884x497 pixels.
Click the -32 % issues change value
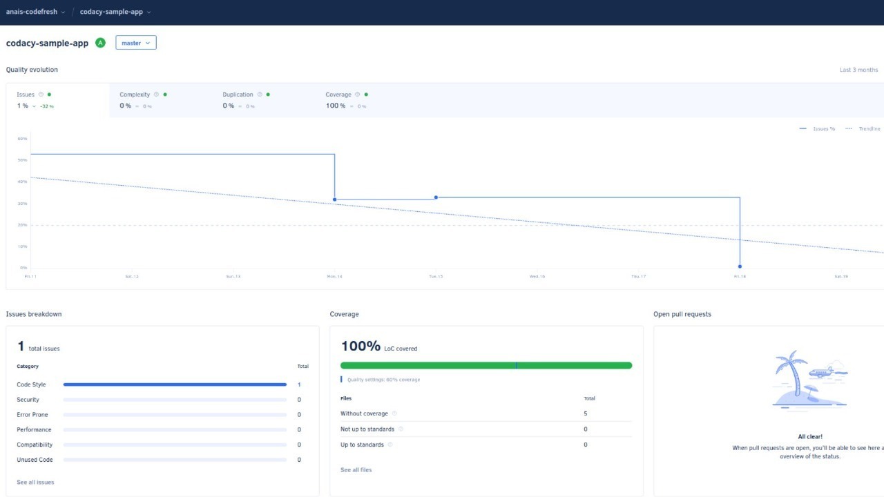[x=47, y=106]
